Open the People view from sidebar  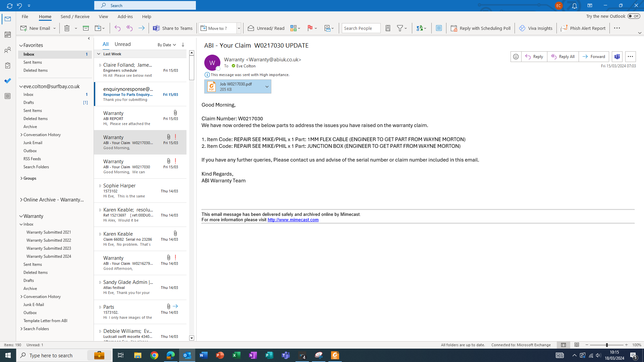7,50
